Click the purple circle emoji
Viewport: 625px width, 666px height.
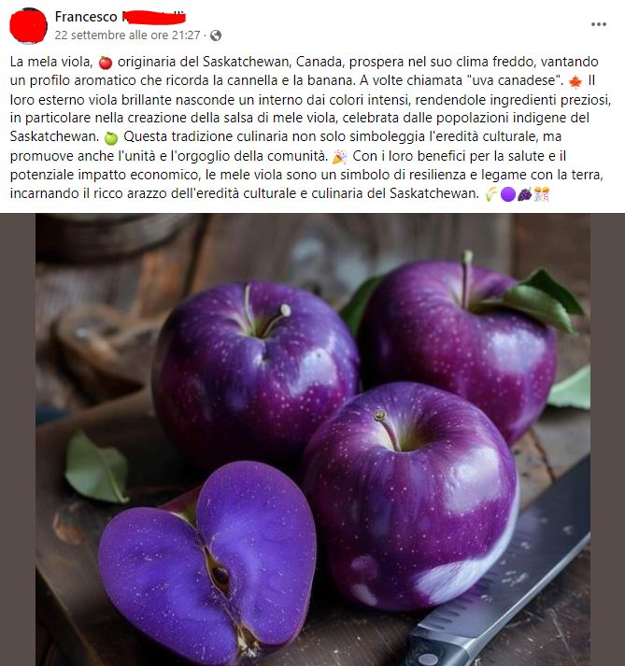click(x=507, y=194)
